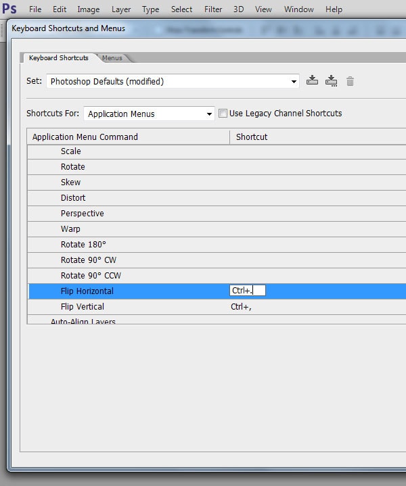Open the Select menu

point(181,9)
